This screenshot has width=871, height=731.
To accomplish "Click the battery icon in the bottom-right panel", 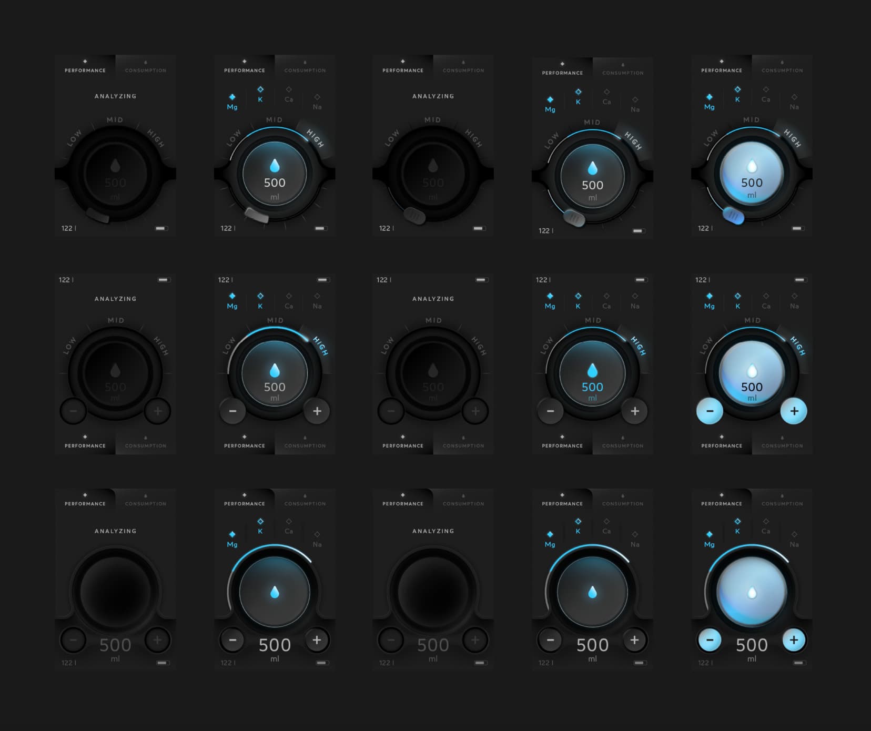I will coord(799,663).
